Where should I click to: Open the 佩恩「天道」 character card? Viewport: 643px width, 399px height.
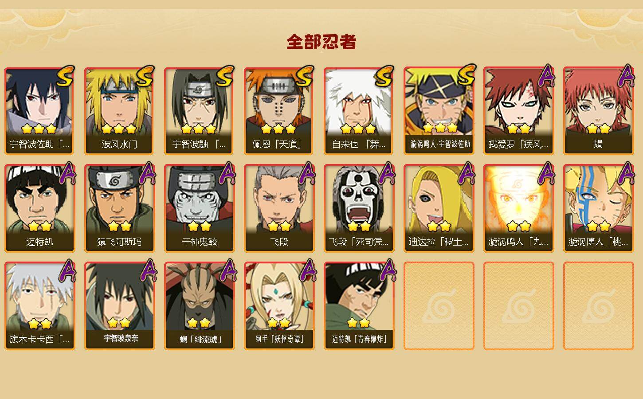[x=279, y=111]
